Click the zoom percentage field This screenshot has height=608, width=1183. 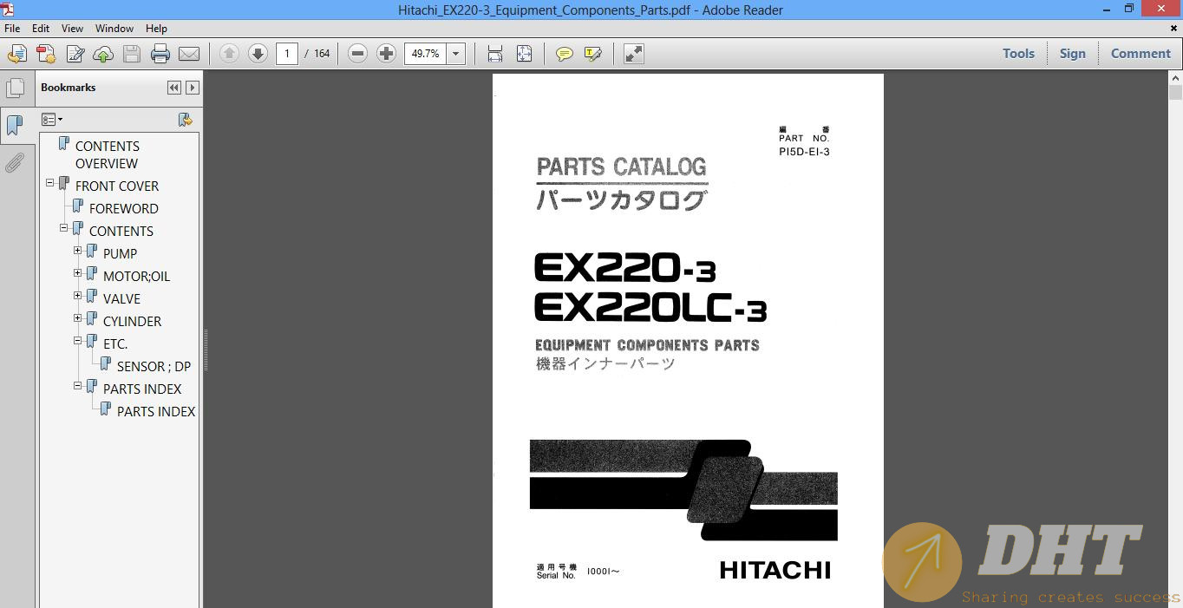pos(426,54)
